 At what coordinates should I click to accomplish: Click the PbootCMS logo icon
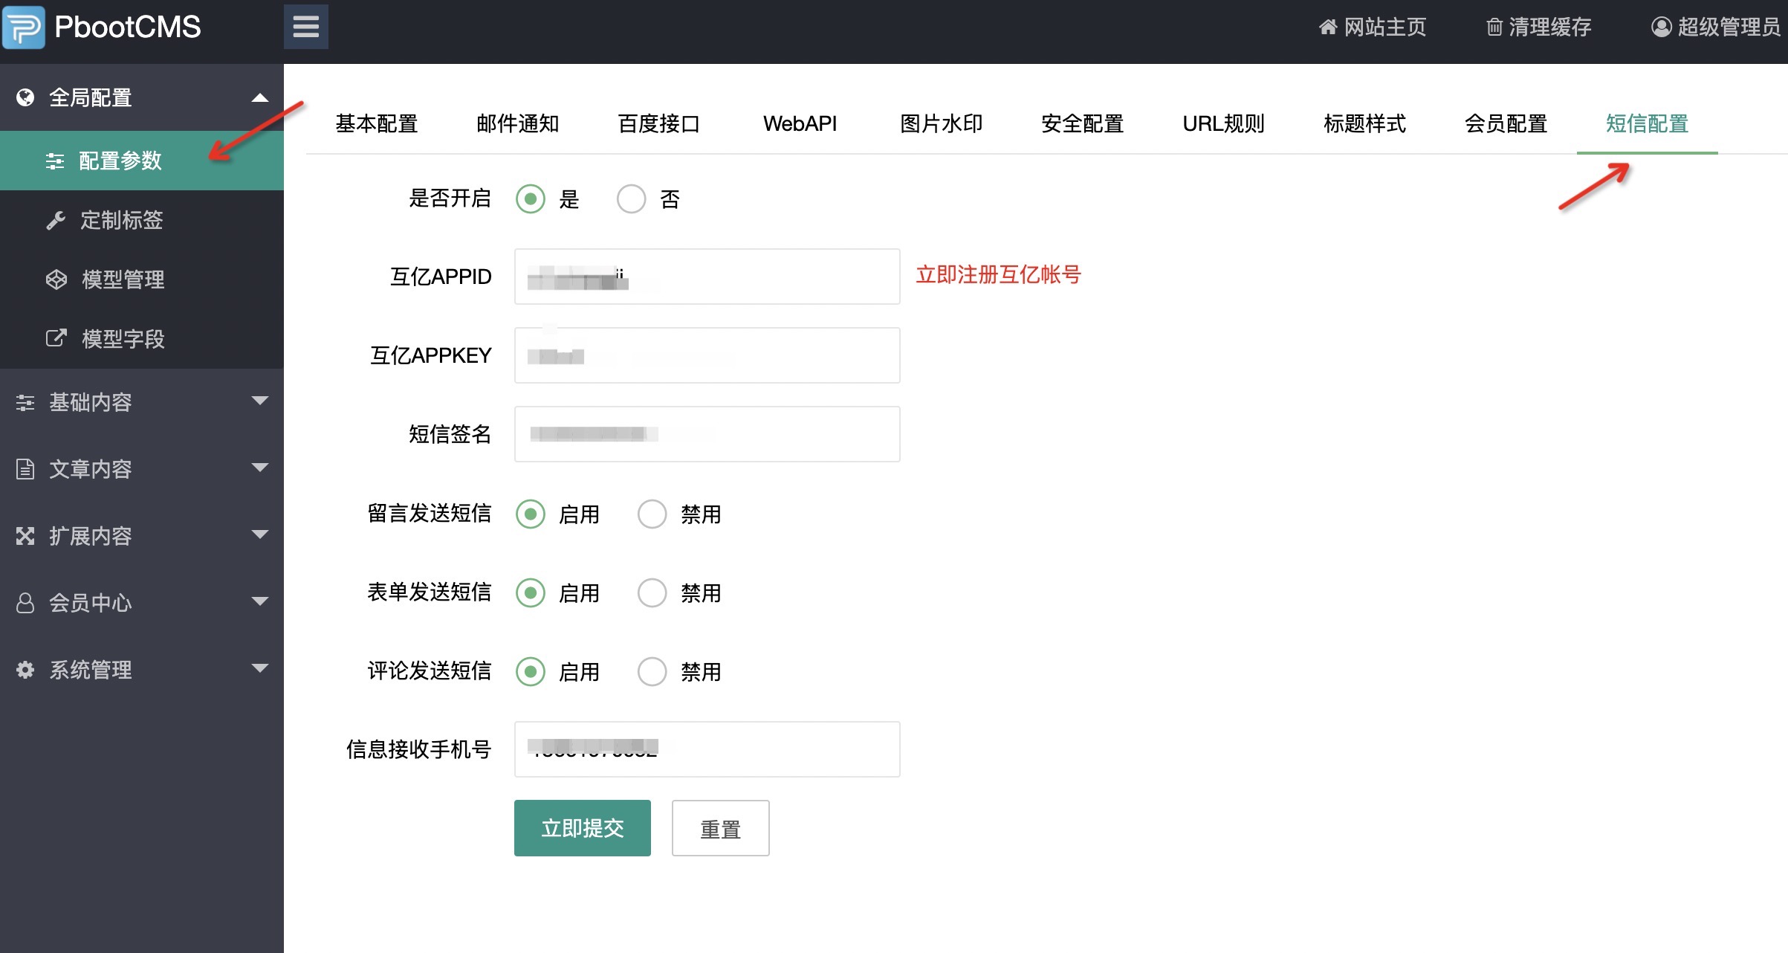(x=25, y=26)
